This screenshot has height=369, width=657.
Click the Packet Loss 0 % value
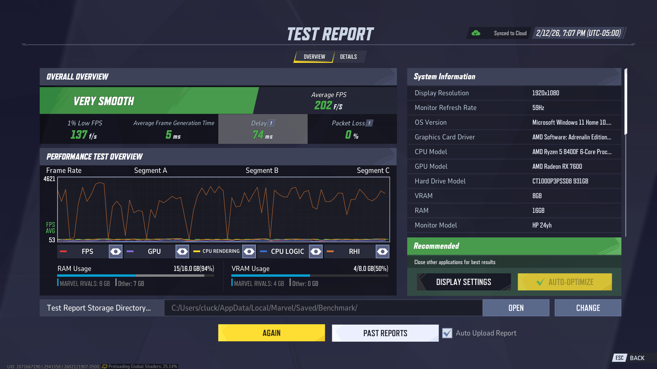(x=352, y=135)
